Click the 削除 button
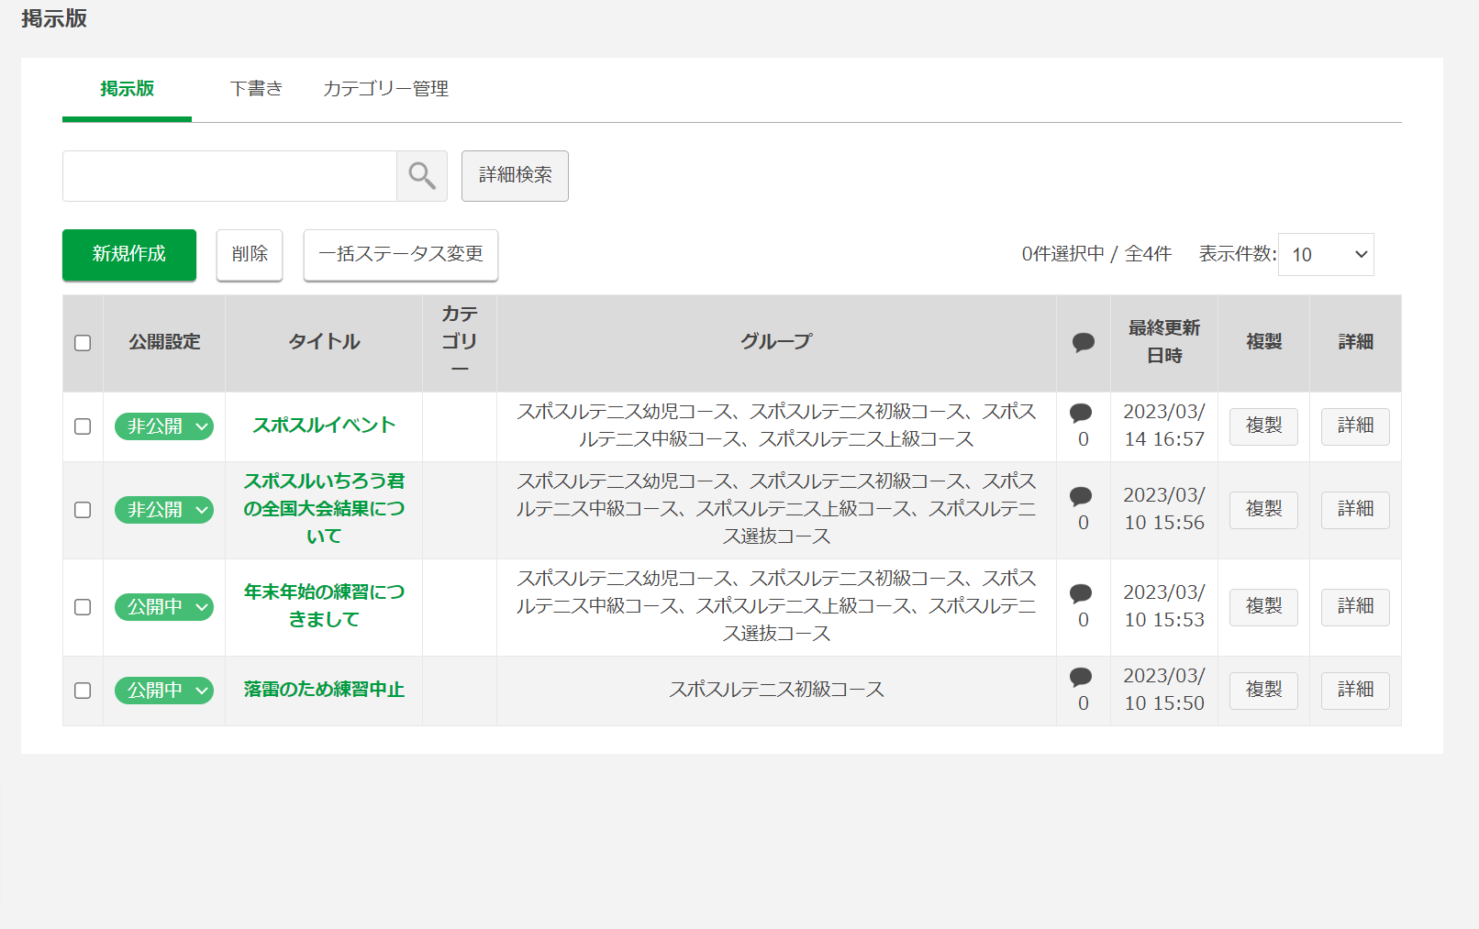This screenshot has width=1479, height=929. [250, 254]
